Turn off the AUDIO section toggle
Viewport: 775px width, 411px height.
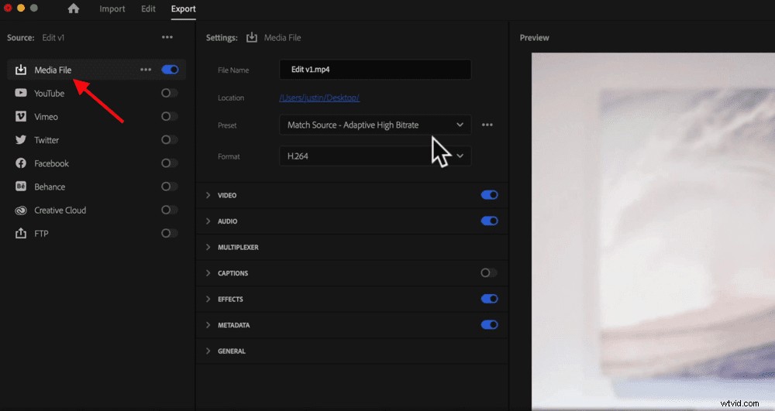click(x=489, y=221)
